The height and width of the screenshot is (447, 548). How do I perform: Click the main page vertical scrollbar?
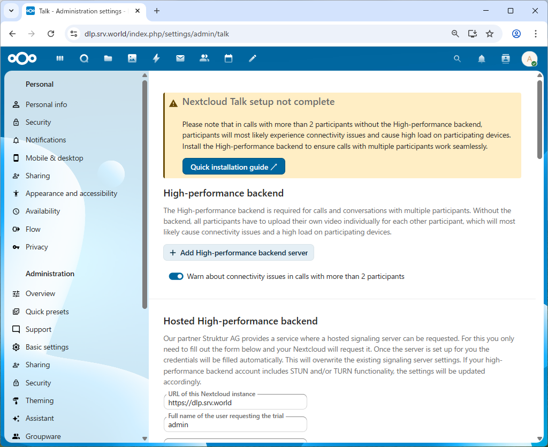point(539,119)
